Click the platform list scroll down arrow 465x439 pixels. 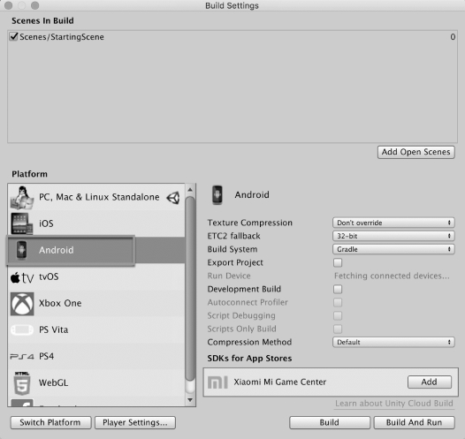tap(190, 400)
